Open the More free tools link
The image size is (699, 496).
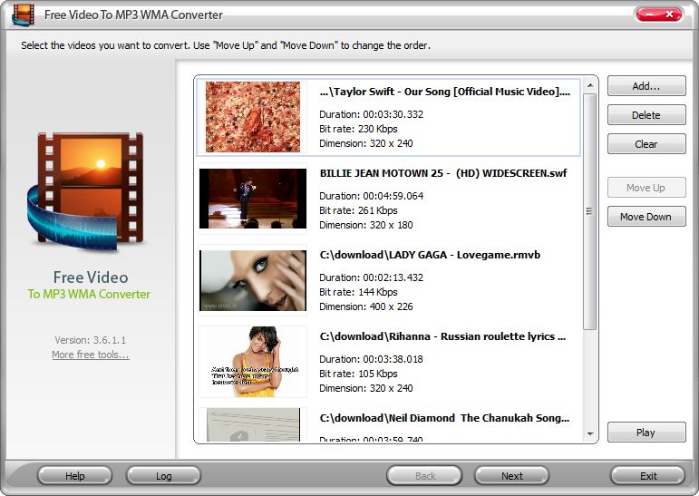tap(91, 355)
